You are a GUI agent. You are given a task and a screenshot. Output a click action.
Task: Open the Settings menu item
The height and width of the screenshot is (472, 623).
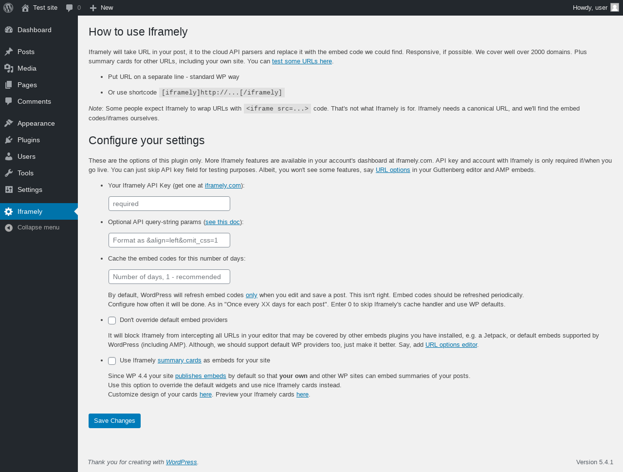[30, 189]
